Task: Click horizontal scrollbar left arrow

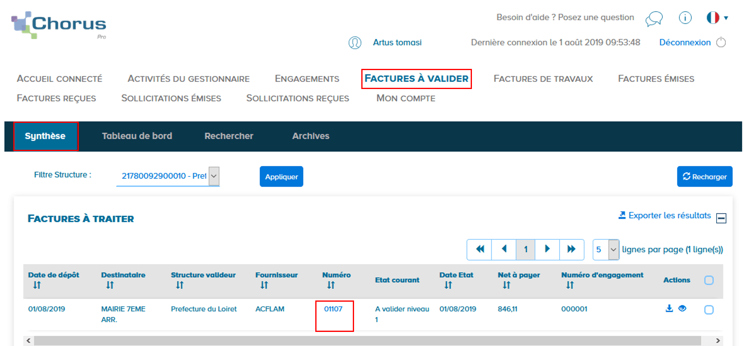Action: click(28, 341)
